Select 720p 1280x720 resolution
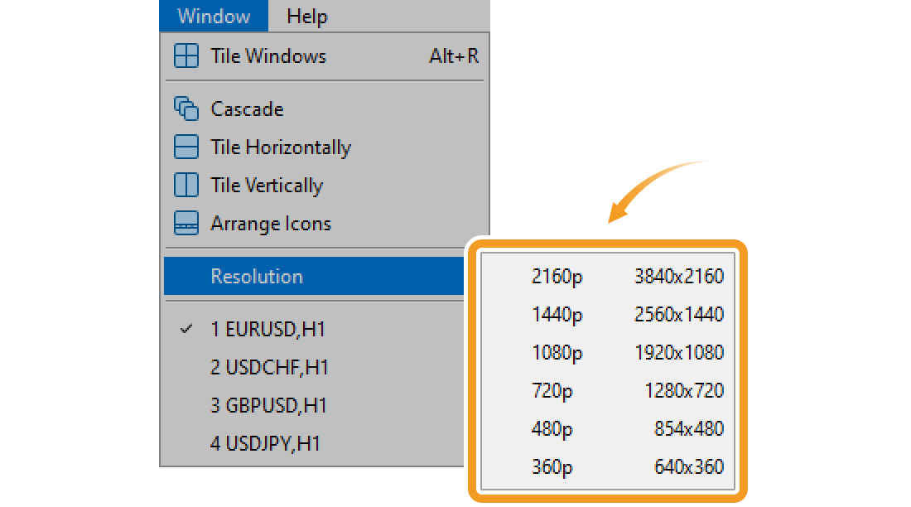This screenshot has height=507, width=911. point(626,391)
